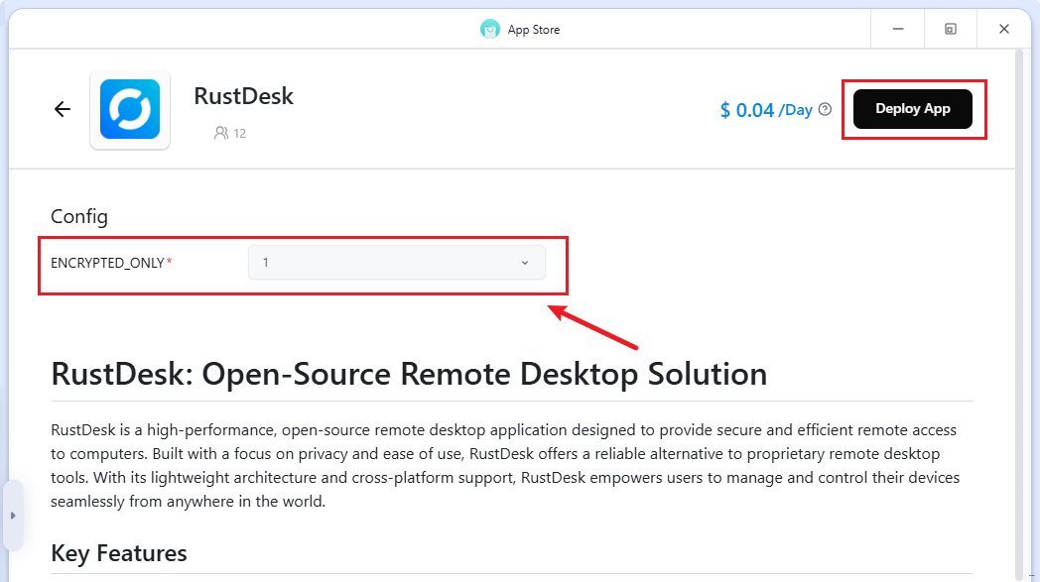The width and height of the screenshot is (1040, 582).
Task: Click the RustDesk description paragraph
Action: (504, 466)
